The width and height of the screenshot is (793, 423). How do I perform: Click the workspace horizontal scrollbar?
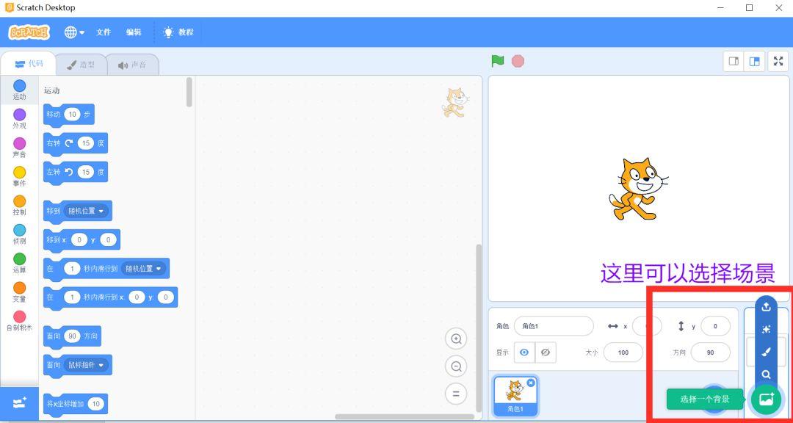click(x=405, y=417)
